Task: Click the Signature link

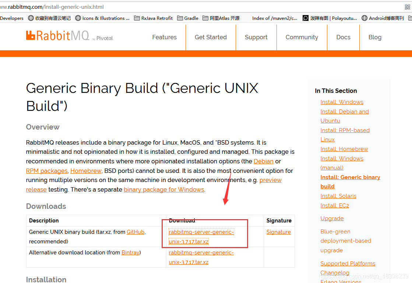Action: 278,232
